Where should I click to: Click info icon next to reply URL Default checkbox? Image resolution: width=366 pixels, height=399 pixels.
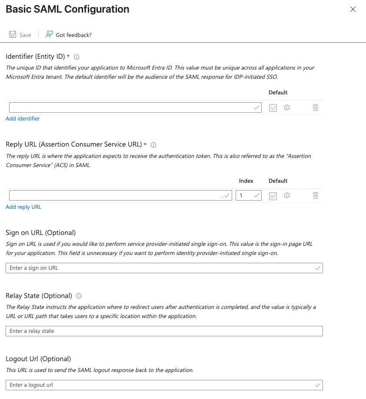[287, 196]
